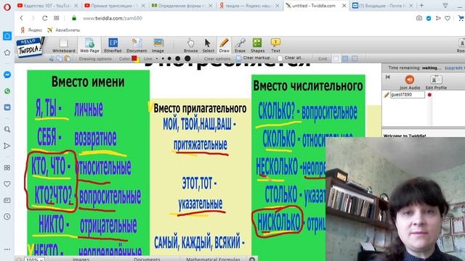Switch to Определение формы tab

pyautogui.click(x=182, y=6)
